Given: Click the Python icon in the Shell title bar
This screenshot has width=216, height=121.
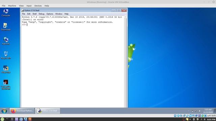Looking at the screenshot, I should coord(23,10).
